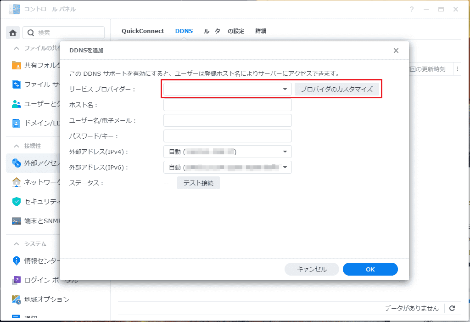The image size is (470, 322).
Task: Click テスト接続 button
Action: pos(198,183)
